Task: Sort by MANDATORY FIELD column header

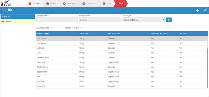Action: pos(159,34)
